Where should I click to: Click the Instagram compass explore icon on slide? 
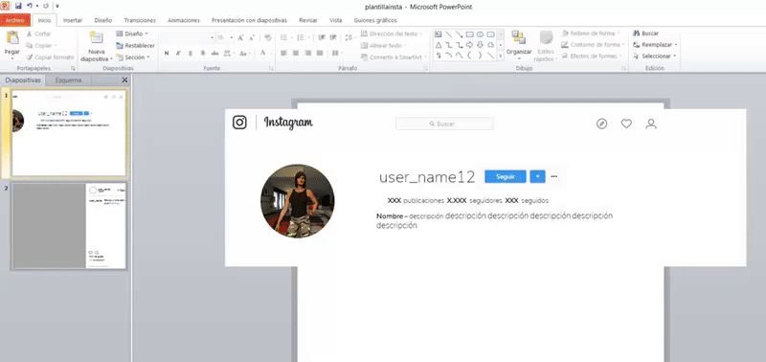[x=602, y=124]
